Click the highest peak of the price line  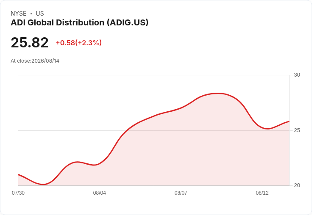[218, 93]
